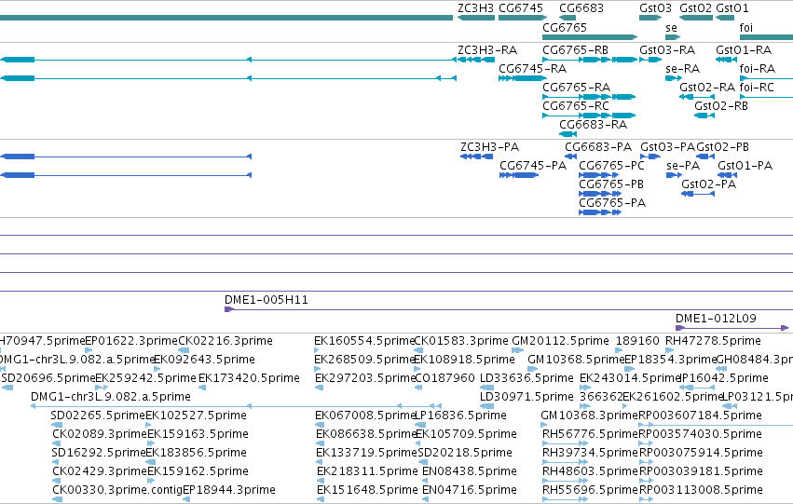The width and height of the screenshot is (793, 504).
Task: Select the EK183856.5prime EST label
Action: [196, 453]
